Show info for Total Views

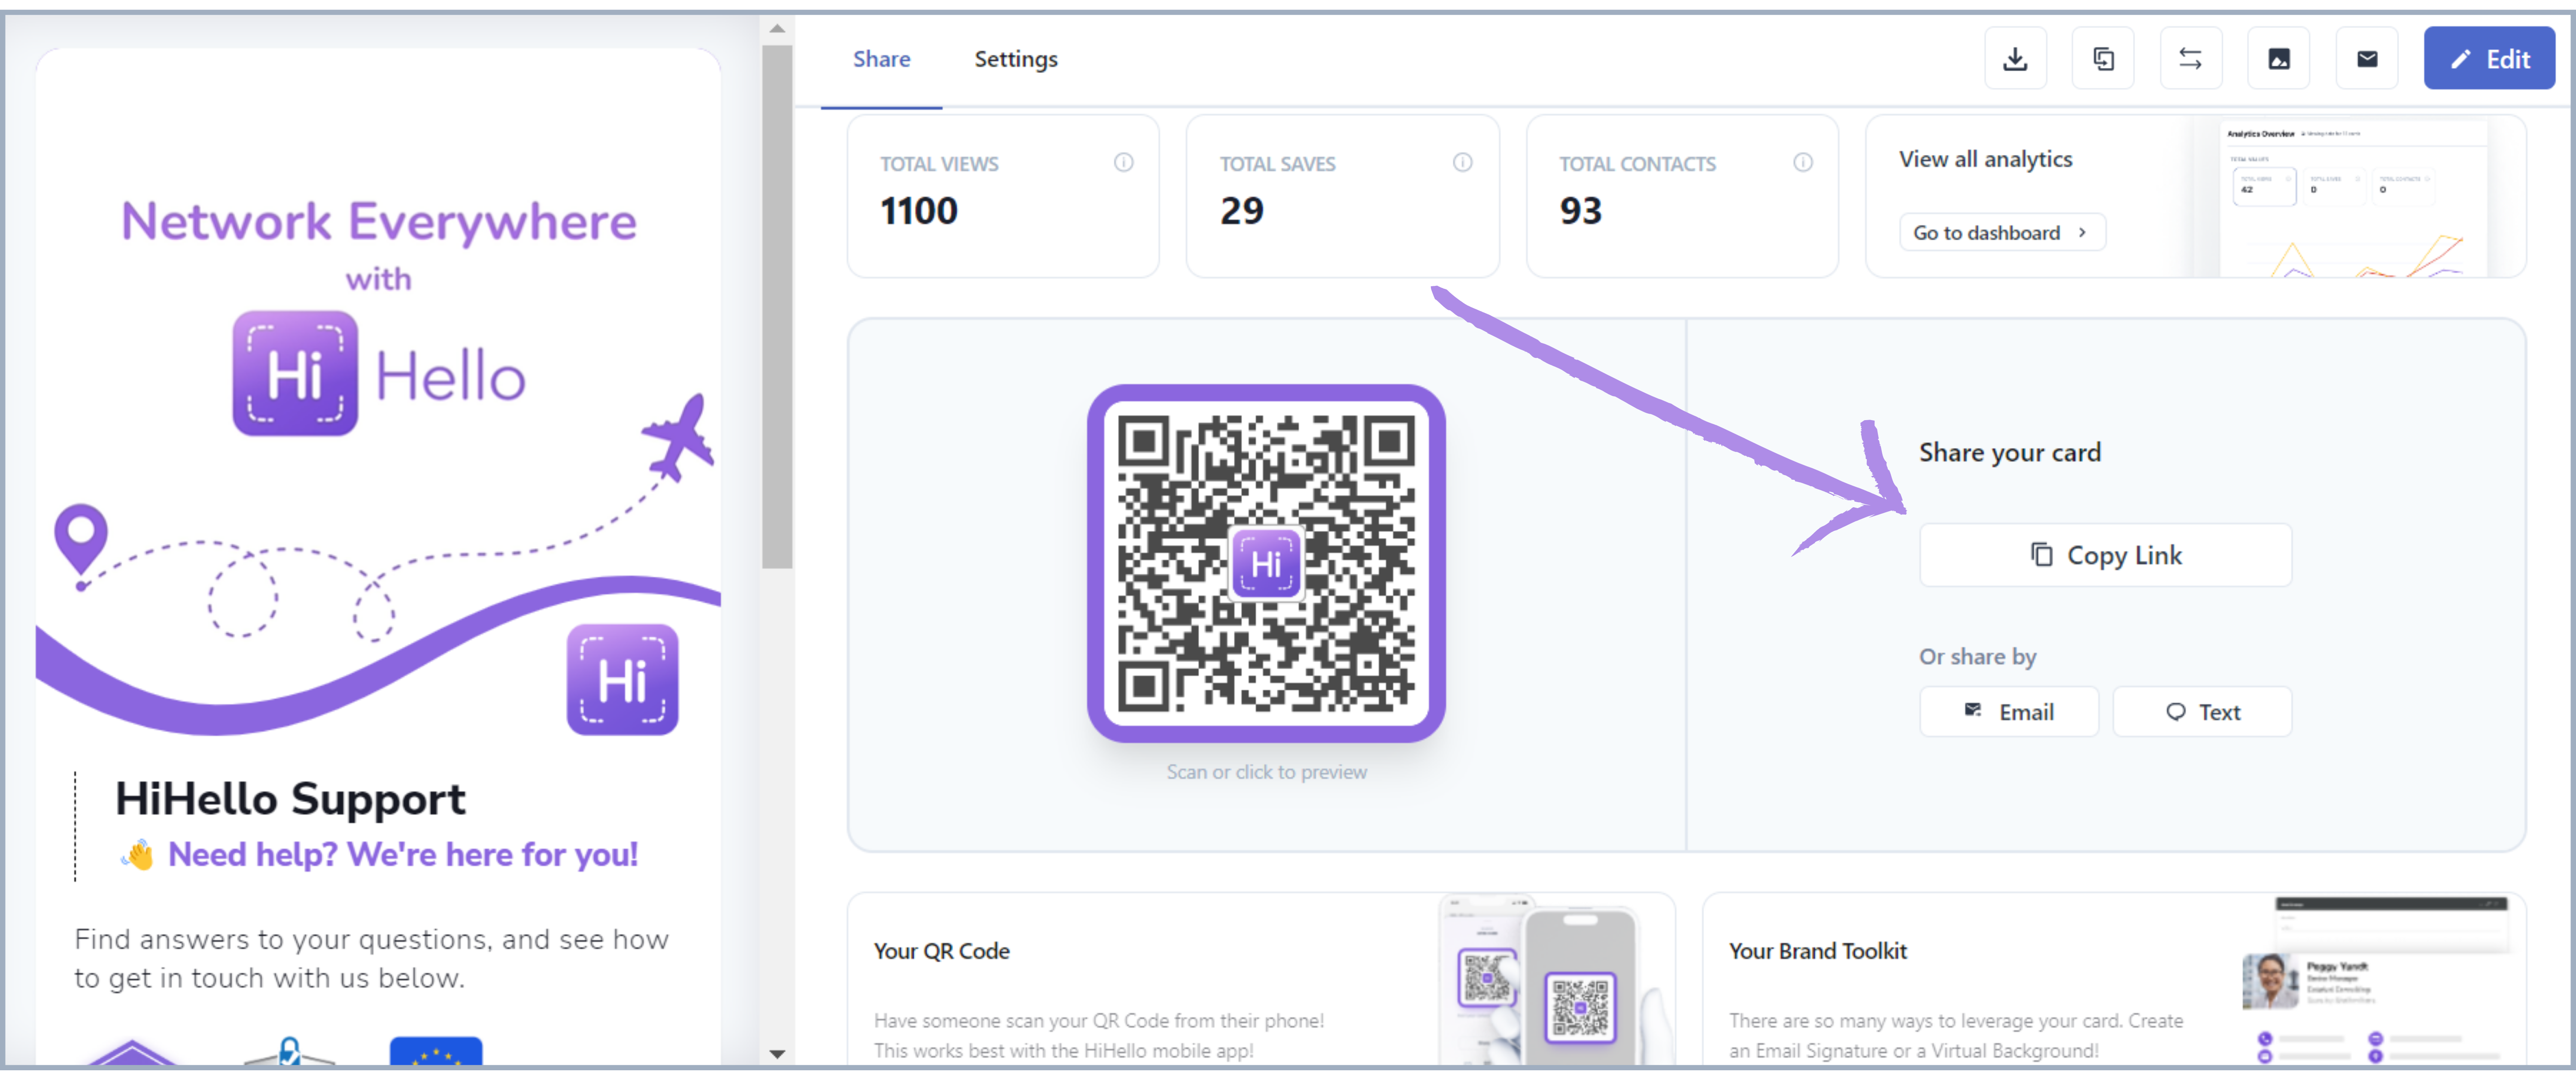pos(1123,162)
